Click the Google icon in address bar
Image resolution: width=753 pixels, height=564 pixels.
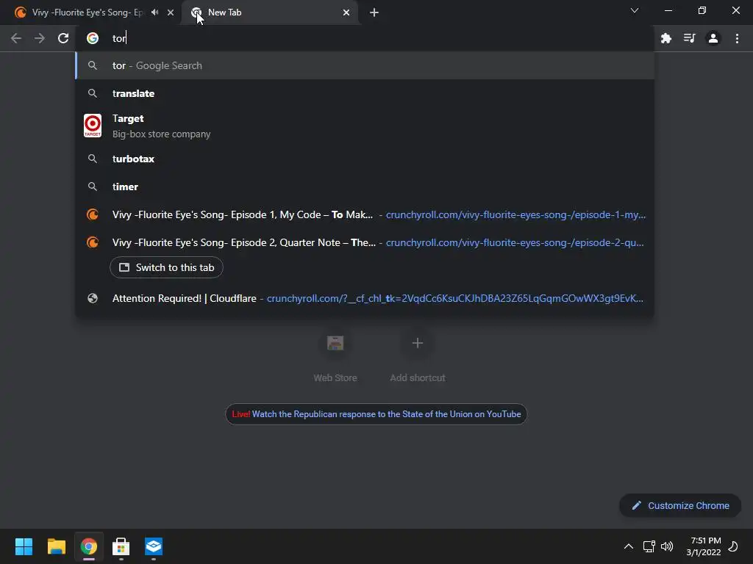pos(93,38)
